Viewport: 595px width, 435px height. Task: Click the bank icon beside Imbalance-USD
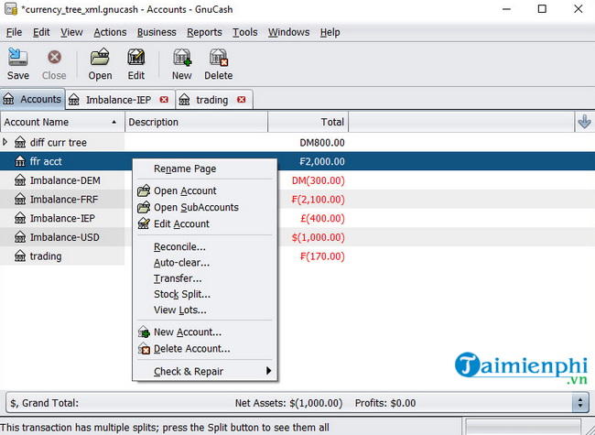click(x=20, y=237)
